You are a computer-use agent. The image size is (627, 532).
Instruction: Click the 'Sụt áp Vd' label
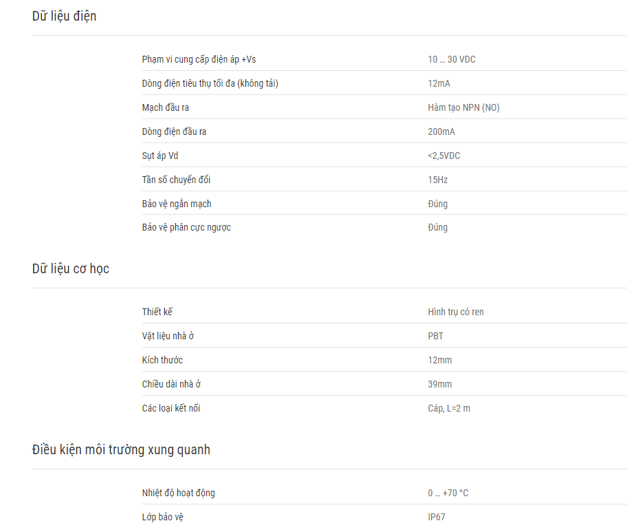(x=160, y=156)
